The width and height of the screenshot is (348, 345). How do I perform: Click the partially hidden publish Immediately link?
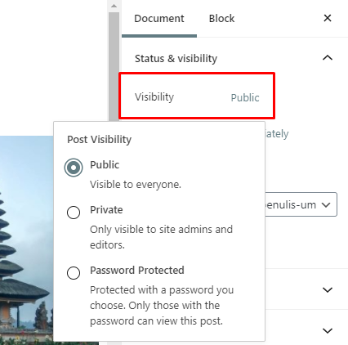tap(277, 134)
